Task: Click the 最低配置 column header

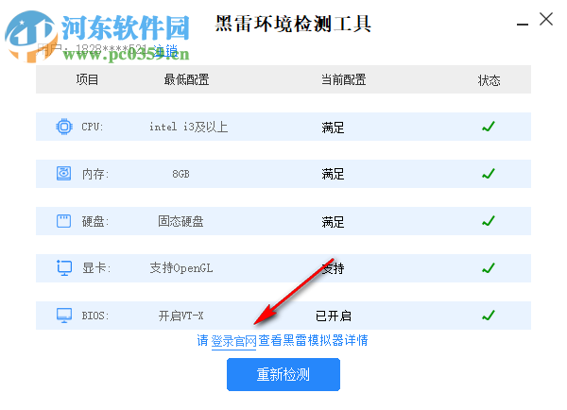Action: click(x=186, y=79)
